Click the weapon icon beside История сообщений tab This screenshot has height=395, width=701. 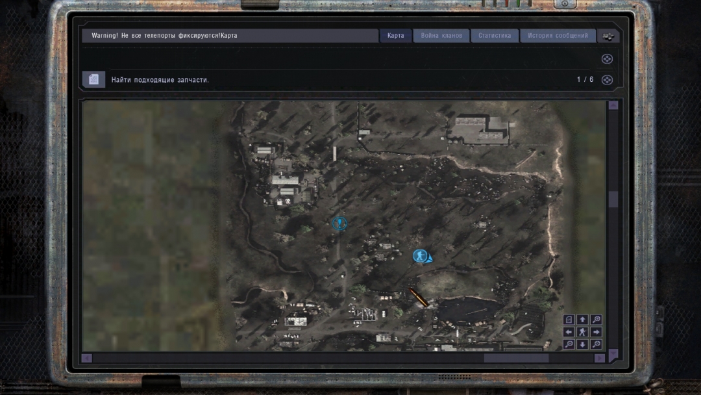click(x=608, y=36)
